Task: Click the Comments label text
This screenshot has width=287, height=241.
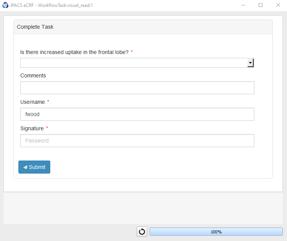Action: point(33,75)
